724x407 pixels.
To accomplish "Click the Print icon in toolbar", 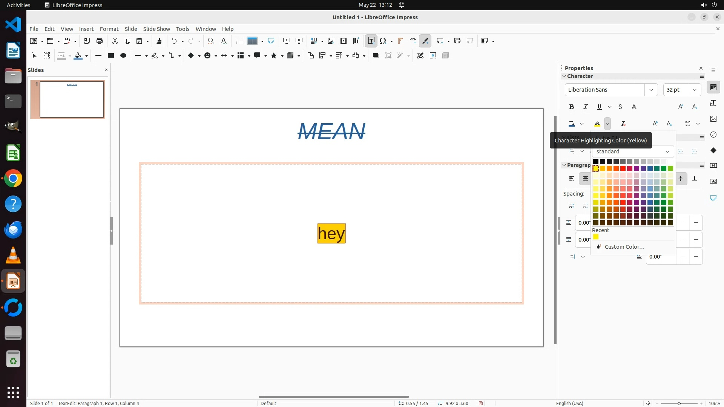I will 100,41.
